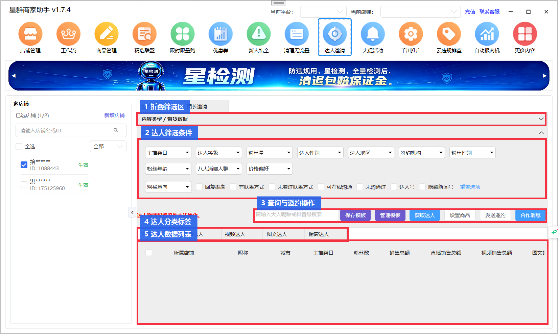Check the store ID 175125960 checkbox
Viewport: 558px width, 334px height.
[24, 185]
